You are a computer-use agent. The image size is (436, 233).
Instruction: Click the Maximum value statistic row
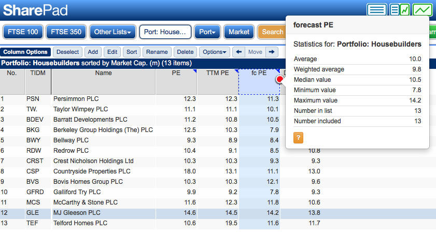point(357,100)
